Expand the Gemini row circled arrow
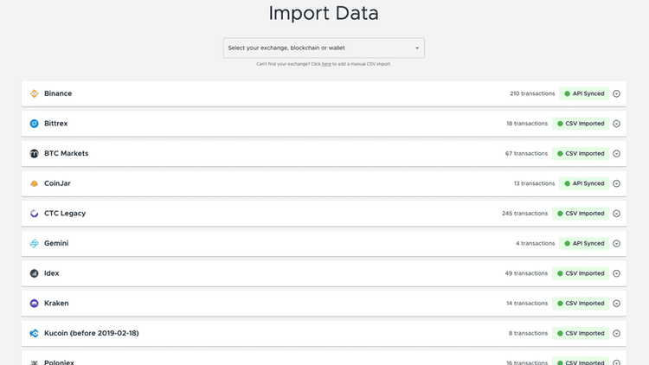 tap(617, 244)
